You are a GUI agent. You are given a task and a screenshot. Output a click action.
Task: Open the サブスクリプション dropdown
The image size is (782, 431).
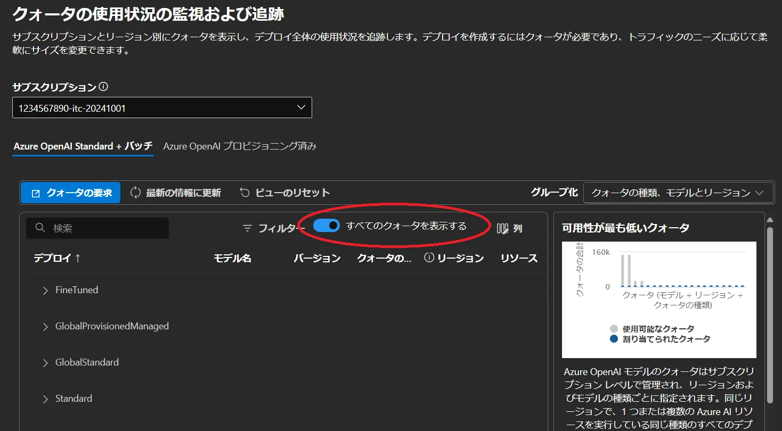162,108
